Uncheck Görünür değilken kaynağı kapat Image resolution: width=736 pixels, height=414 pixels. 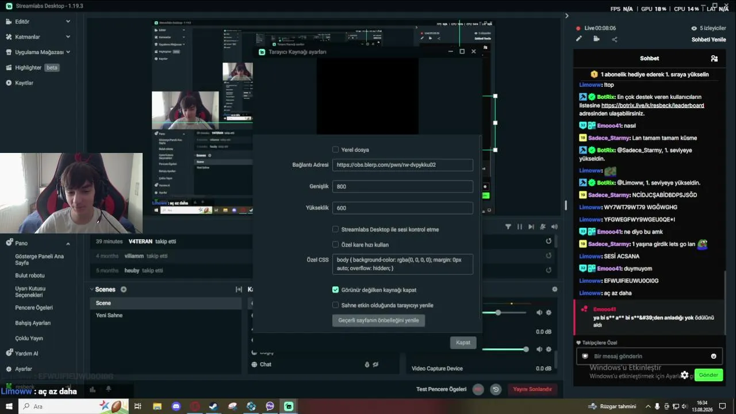click(x=336, y=290)
